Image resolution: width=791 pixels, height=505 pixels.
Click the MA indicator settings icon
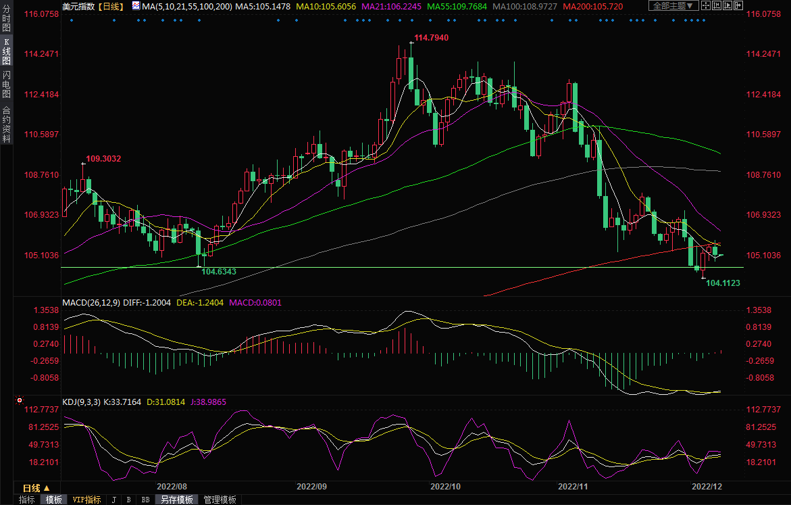136,6
